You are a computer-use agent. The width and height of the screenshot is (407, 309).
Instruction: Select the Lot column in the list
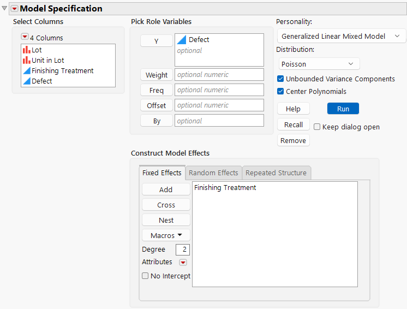[37, 50]
